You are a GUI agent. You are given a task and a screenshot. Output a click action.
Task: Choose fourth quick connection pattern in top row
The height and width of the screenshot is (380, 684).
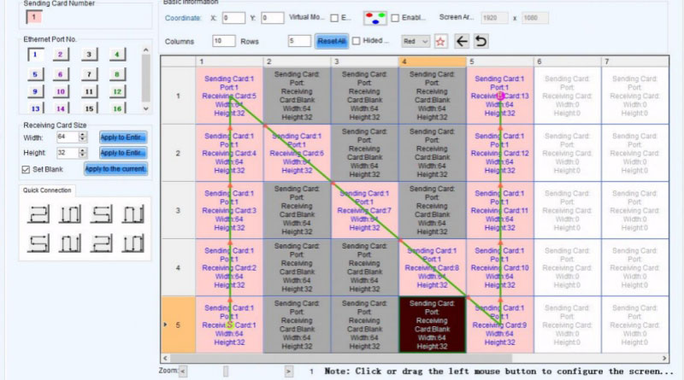133,214
